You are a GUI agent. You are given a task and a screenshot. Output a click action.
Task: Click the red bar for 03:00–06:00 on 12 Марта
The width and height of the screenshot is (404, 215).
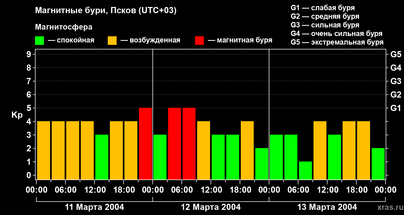click(175, 144)
